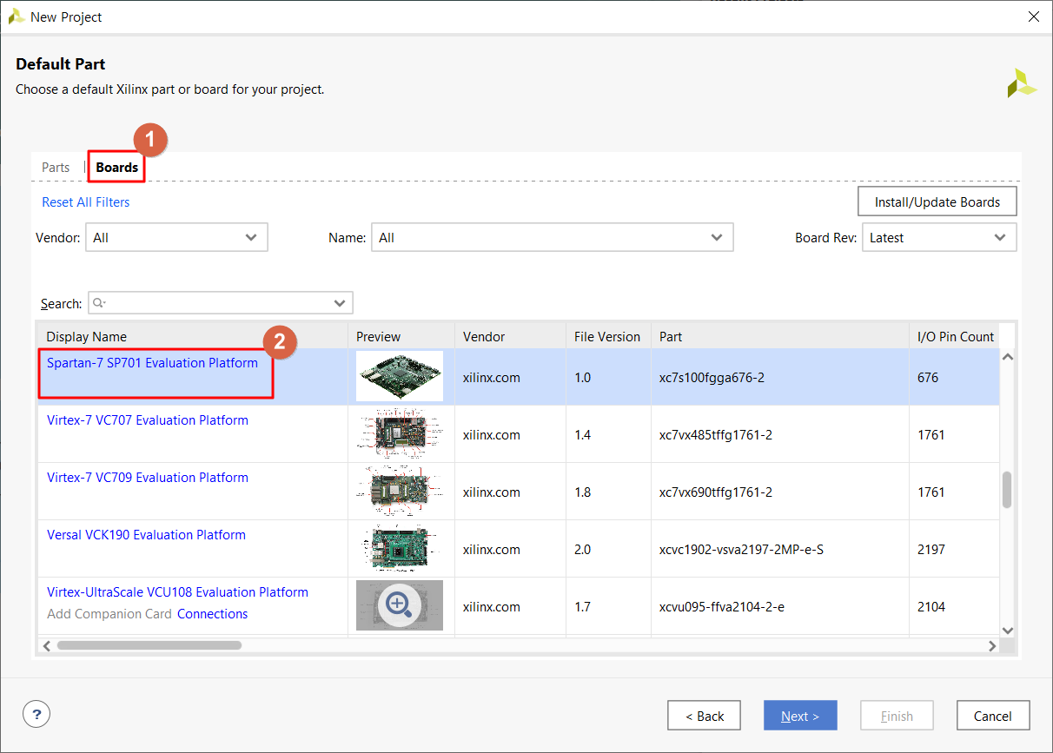Select Spartan-7 SP701 Evaluation Platform
This screenshot has width=1053, height=753.
point(152,363)
